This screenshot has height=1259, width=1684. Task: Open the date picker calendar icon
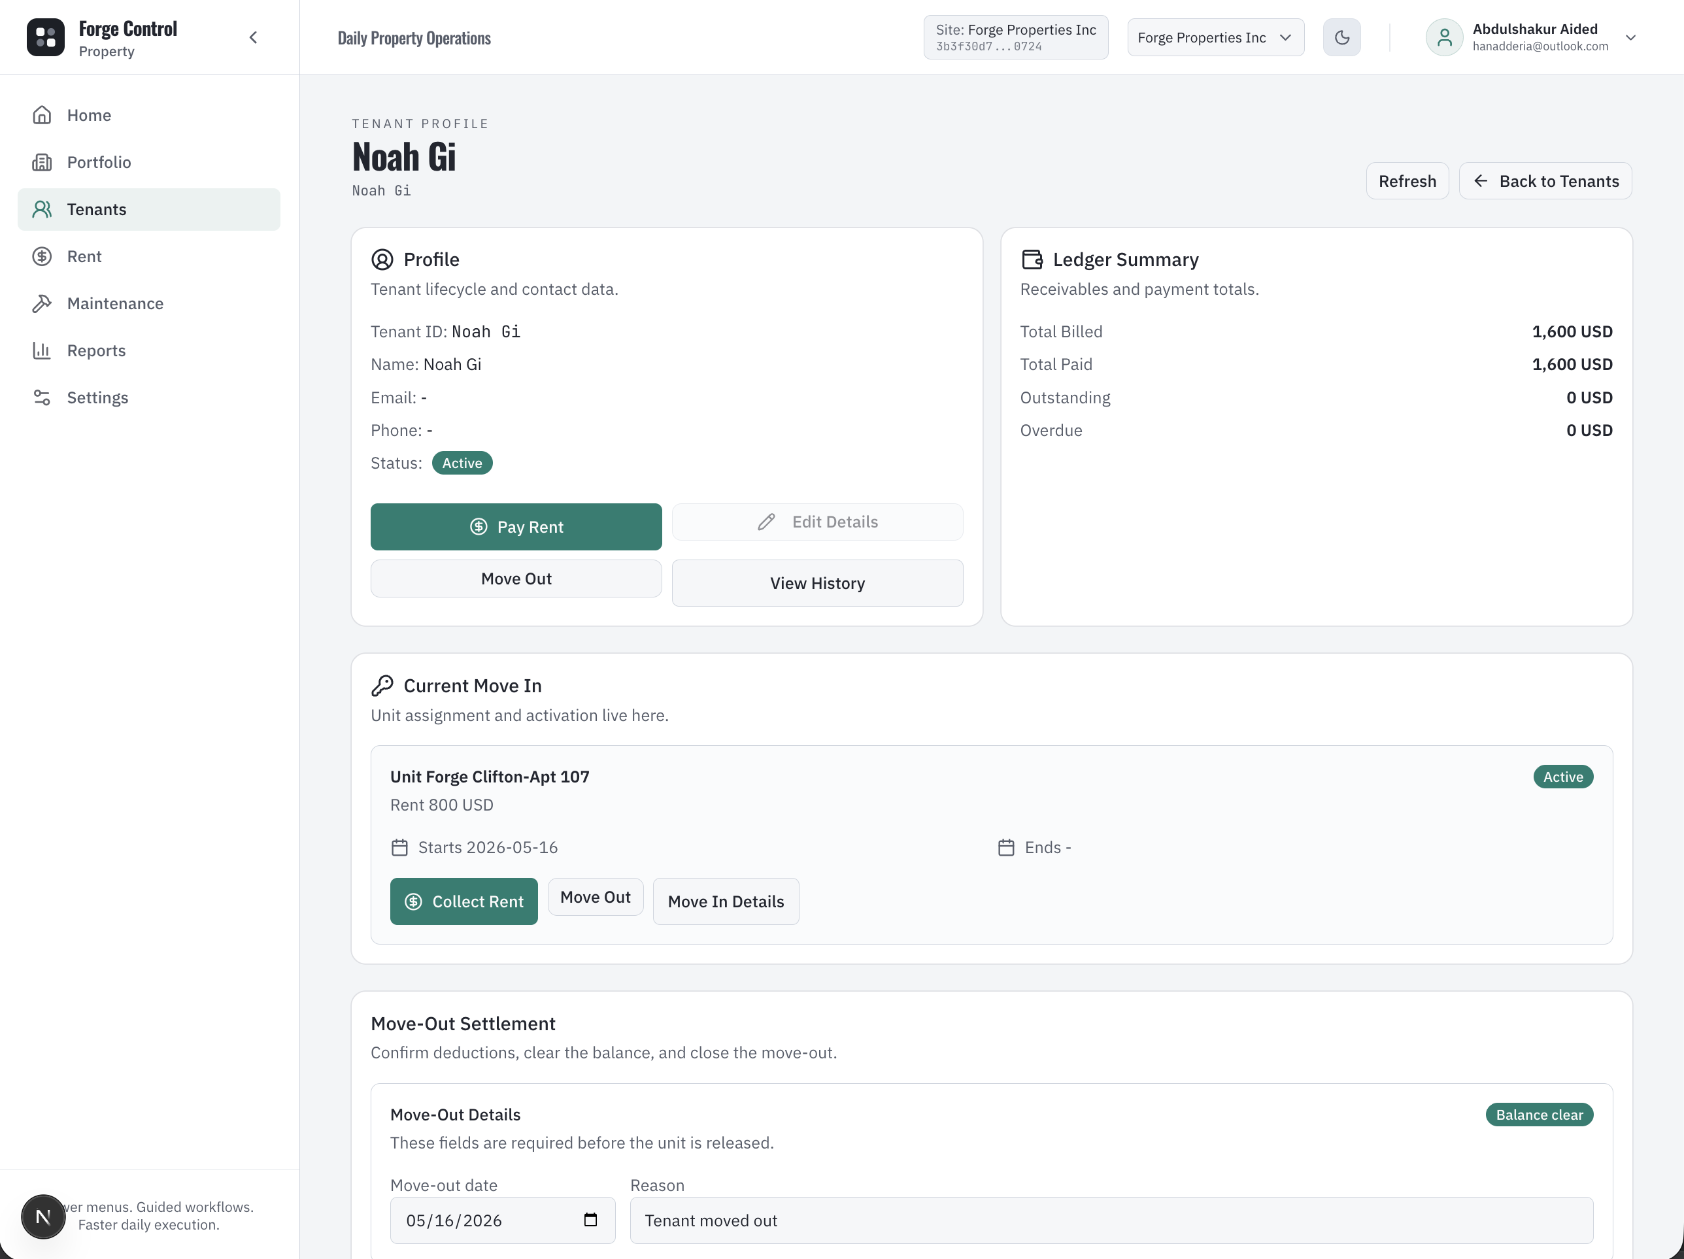(591, 1220)
